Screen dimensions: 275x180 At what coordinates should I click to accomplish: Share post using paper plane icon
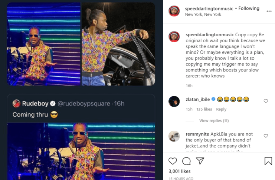[x=200, y=161]
